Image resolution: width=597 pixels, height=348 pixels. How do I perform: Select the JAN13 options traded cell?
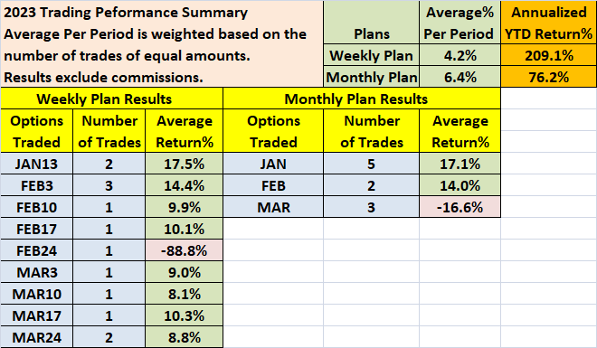[36, 164]
